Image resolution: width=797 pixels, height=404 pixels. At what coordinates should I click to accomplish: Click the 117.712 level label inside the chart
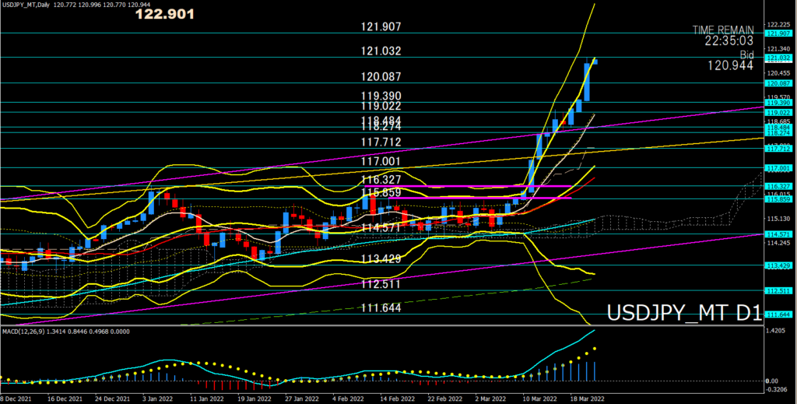click(381, 142)
